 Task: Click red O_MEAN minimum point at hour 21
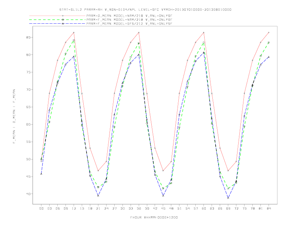(x=98, y=171)
